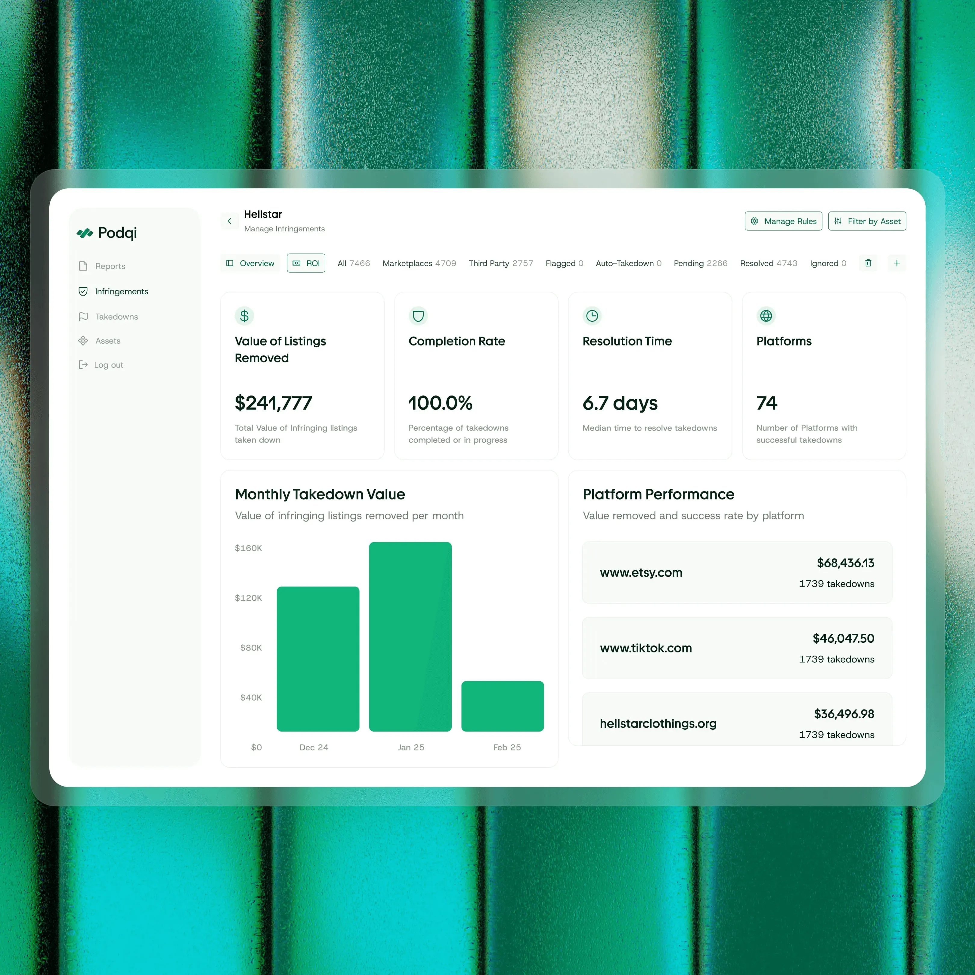Select the $68,436.13 amount
Image resolution: width=975 pixels, height=975 pixels.
845,563
